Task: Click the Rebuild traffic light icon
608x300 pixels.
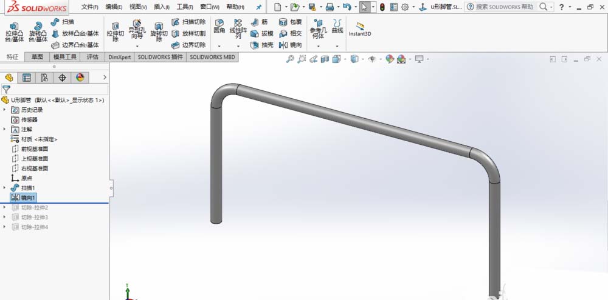Action: (382, 7)
